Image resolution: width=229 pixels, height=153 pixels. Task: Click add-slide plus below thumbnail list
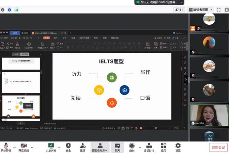(x=20, y=123)
